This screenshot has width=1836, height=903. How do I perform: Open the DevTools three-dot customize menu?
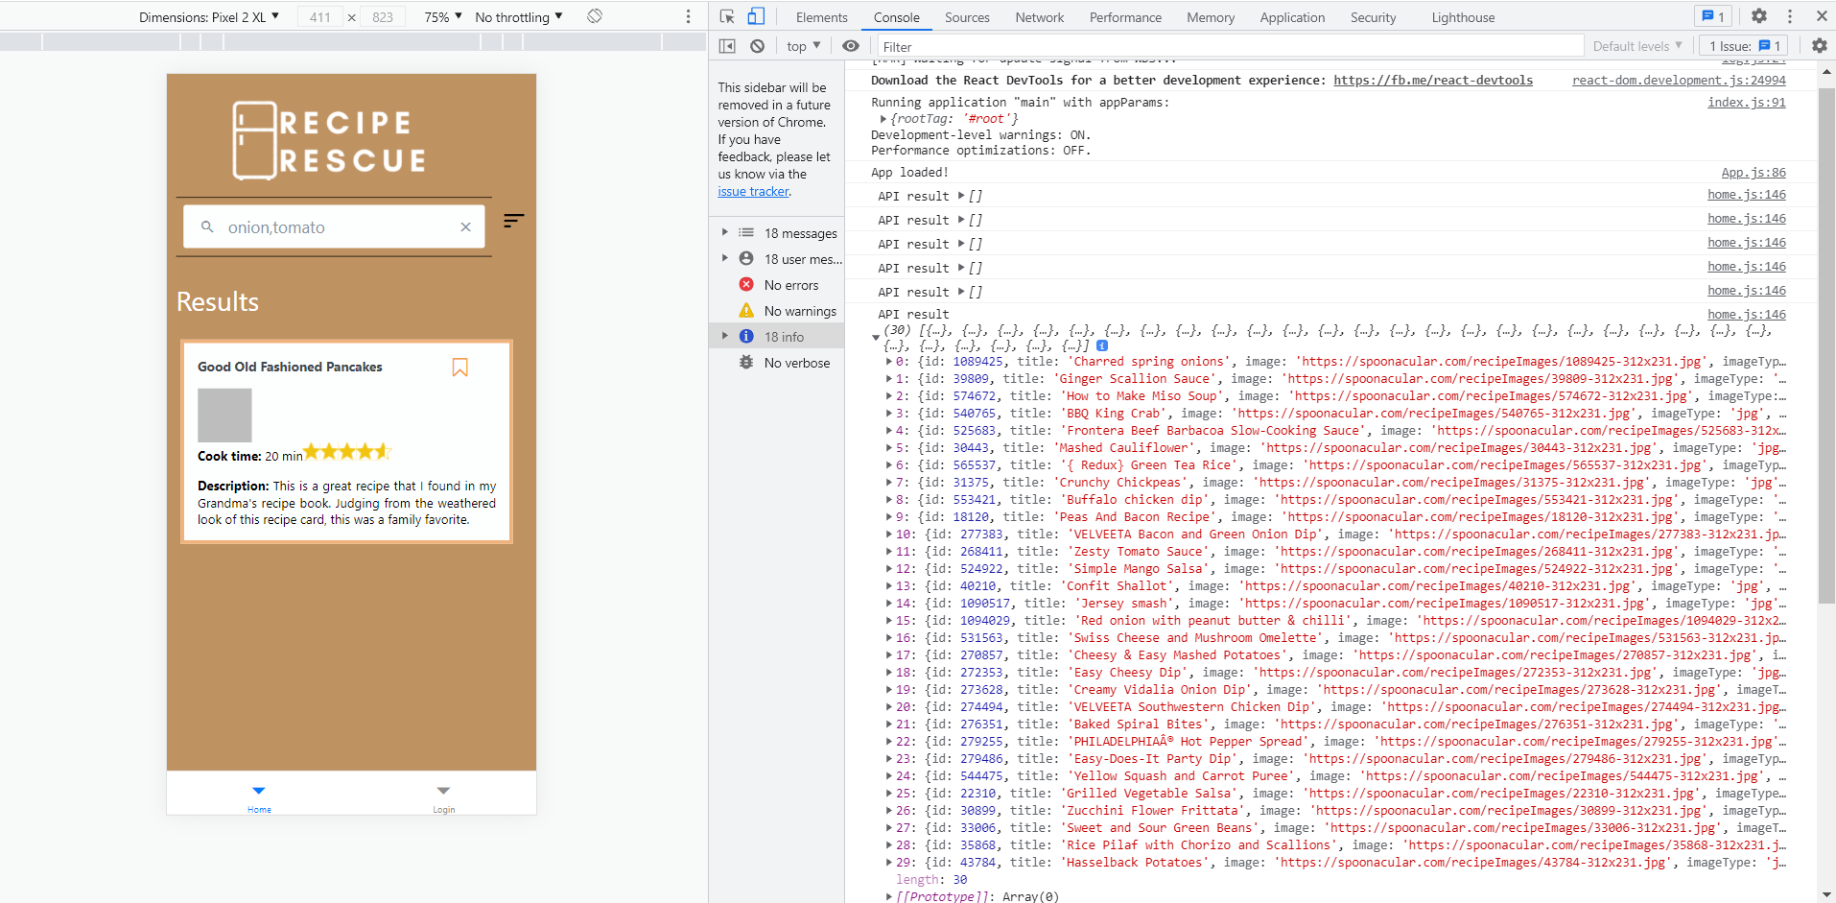[1789, 16]
